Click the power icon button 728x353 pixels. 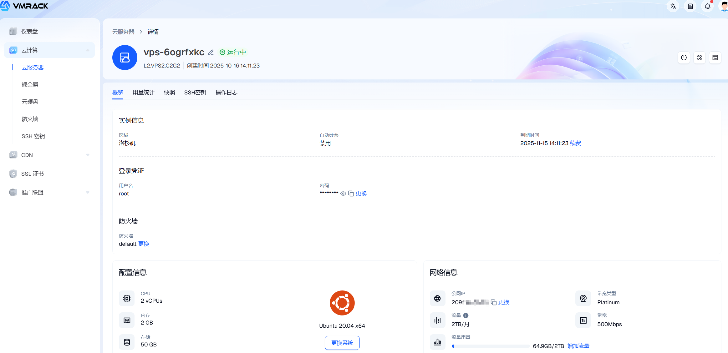684,58
